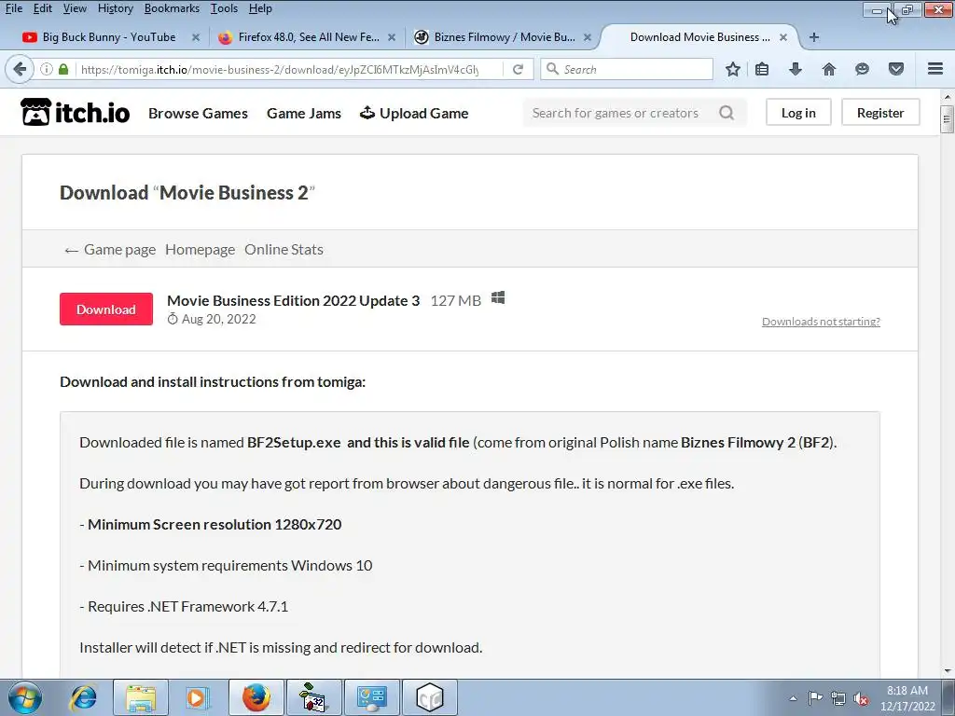The width and height of the screenshot is (955, 716).
Task: Click the Windows platform icon beside 127 MB
Action: tap(498, 298)
